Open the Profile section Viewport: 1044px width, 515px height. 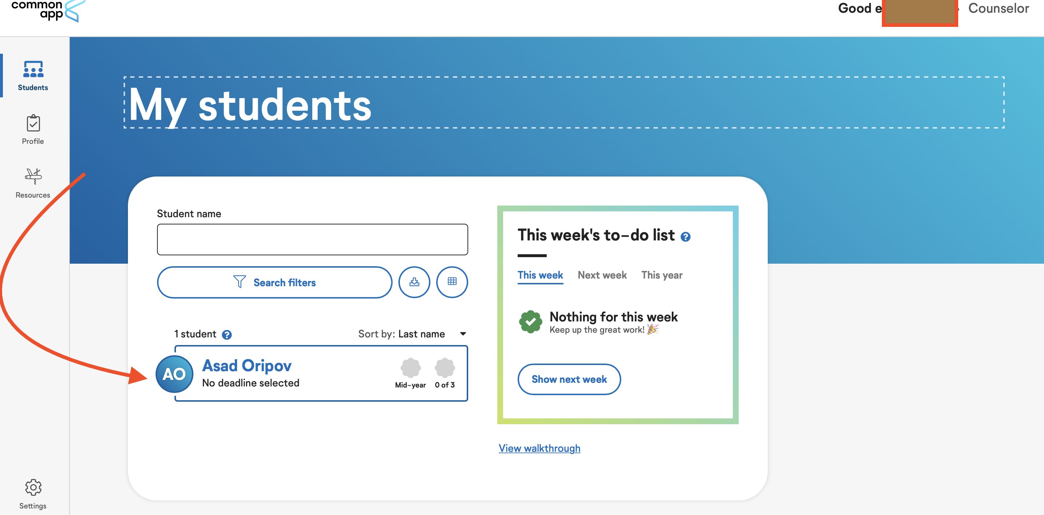33,129
